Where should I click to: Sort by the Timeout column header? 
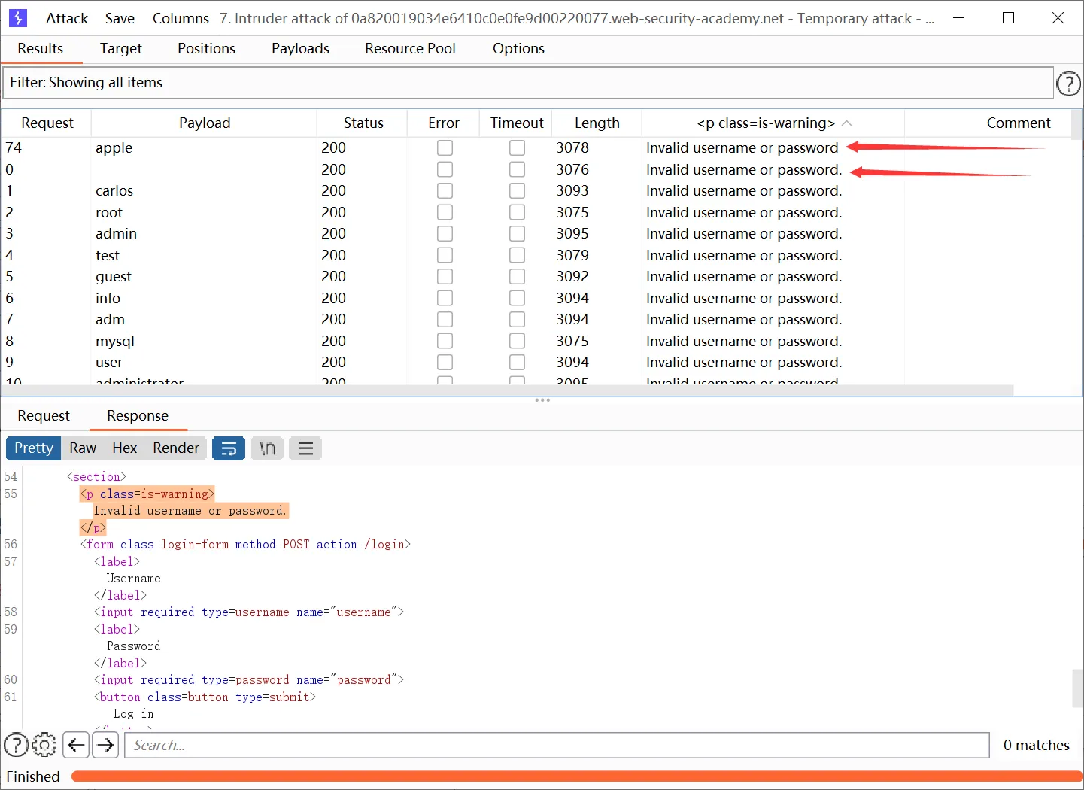click(x=516, y=123)
